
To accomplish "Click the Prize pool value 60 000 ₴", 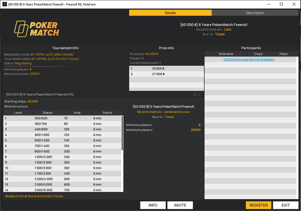I will click(x=152, y=54).
